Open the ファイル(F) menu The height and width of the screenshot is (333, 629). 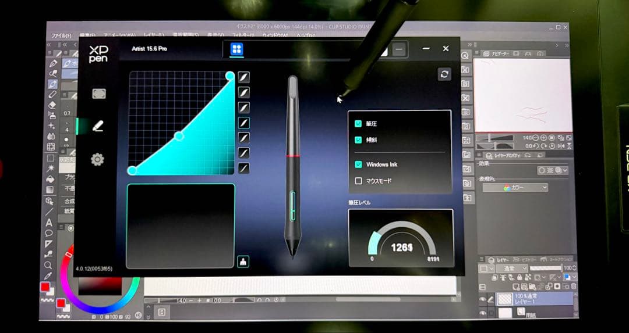[x=61, y=36]
